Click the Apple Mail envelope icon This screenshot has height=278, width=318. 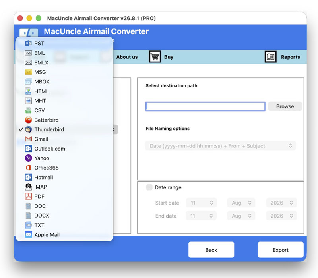(x=28, y=234)
